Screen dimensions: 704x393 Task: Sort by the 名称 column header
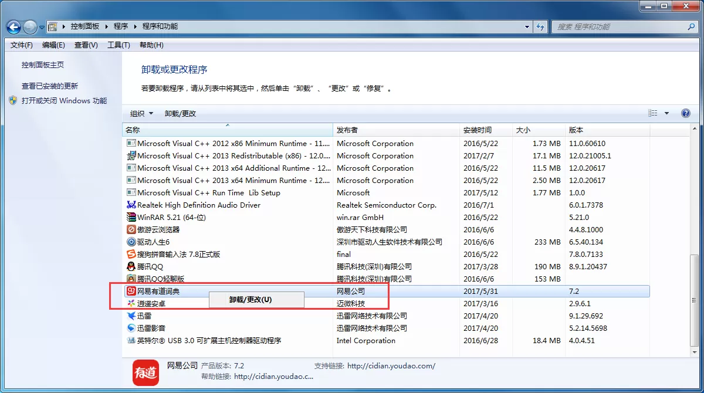(x=228, y=130)
